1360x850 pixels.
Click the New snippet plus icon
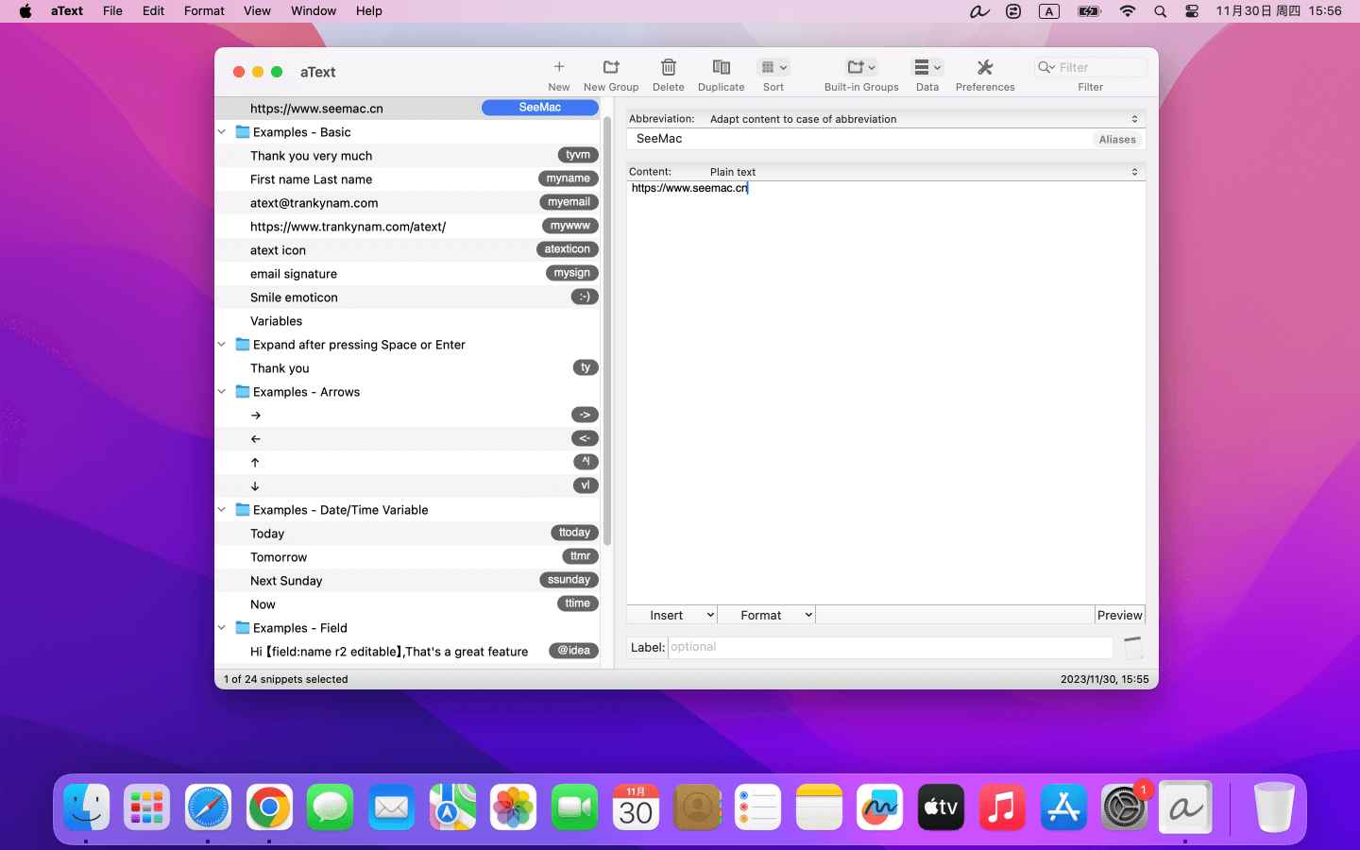pos(559,67)
